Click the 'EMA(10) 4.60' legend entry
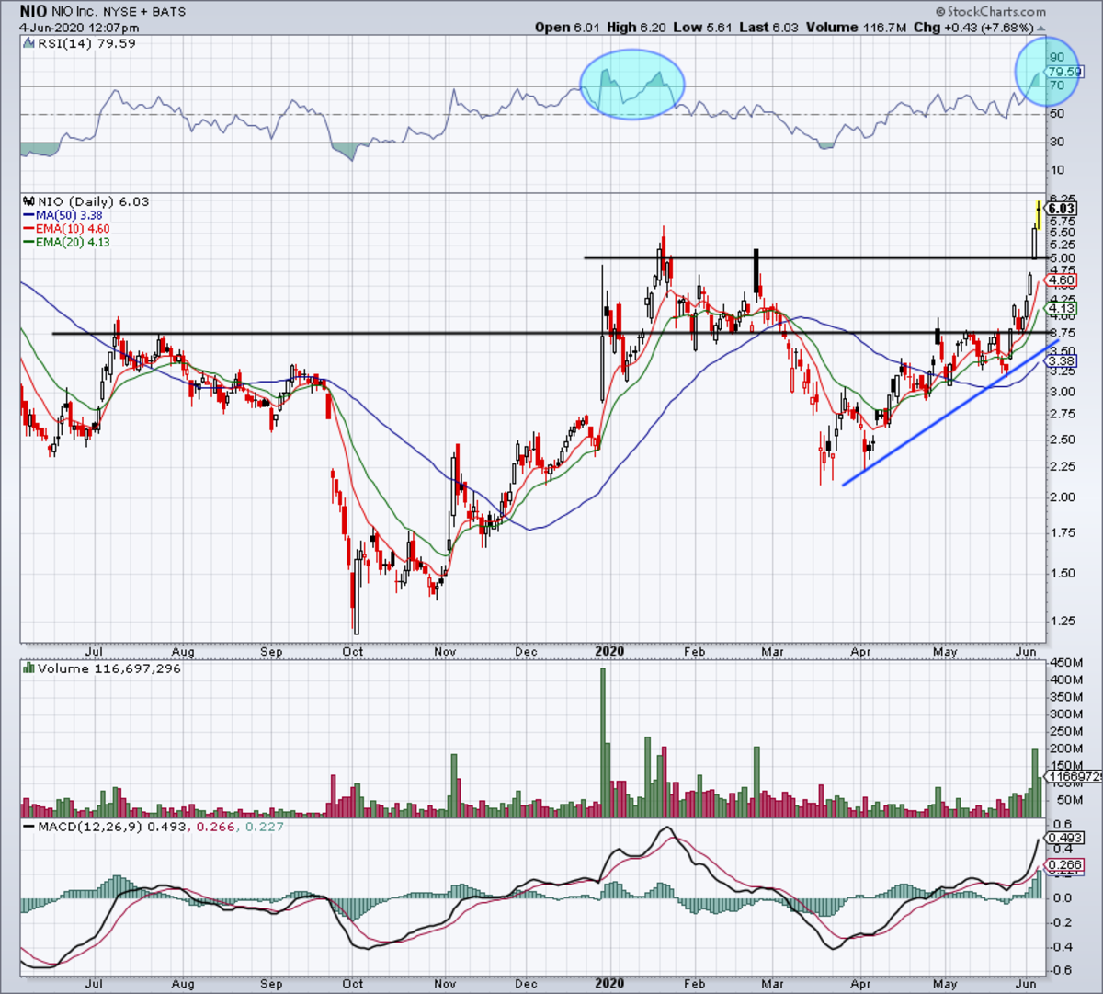The image size is (1103, 994). tap(73, 229)
